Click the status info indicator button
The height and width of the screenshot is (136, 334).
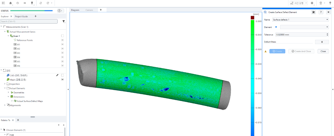point(61,11)
